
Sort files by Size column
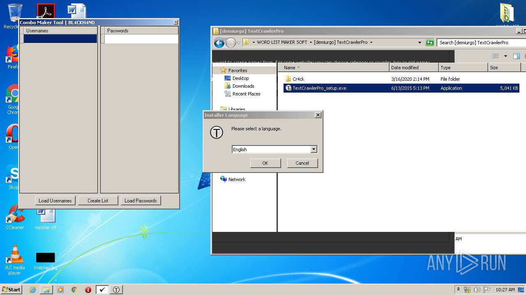[504, 68]
